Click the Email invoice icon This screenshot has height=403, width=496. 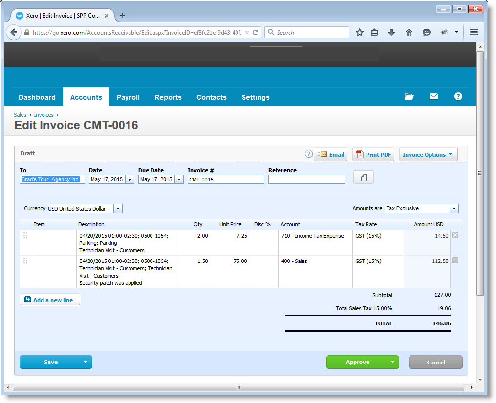pyautogui.click(x=331, y=154)
